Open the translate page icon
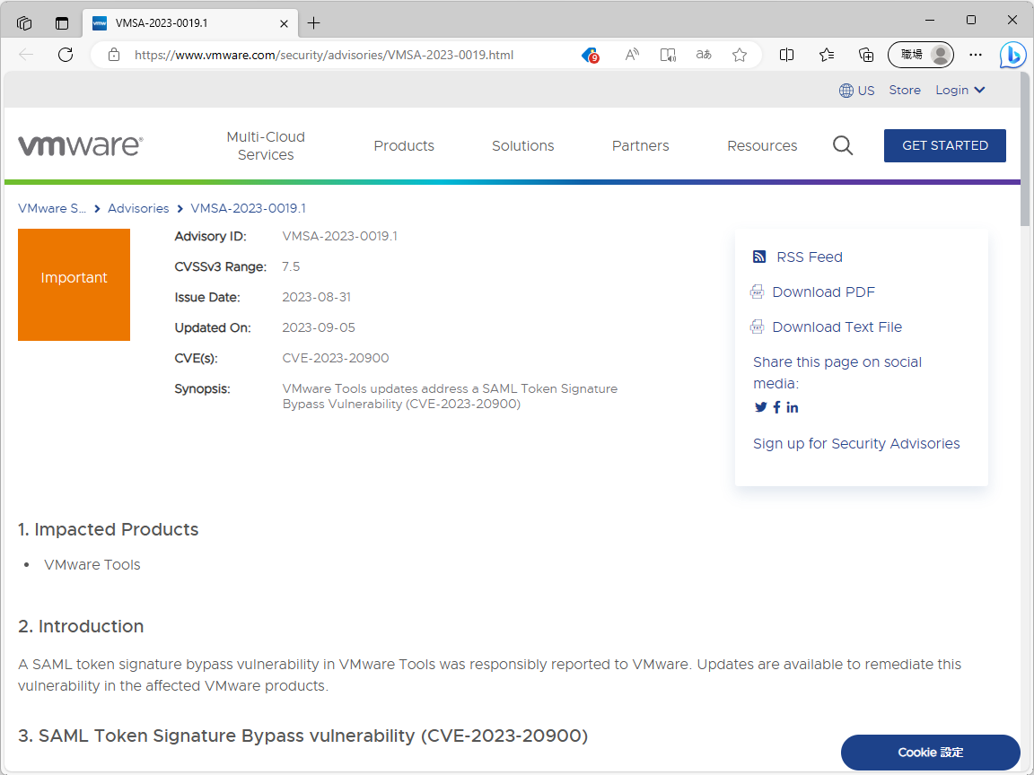This screenshot has height=775, width=1034. [704, 55]
